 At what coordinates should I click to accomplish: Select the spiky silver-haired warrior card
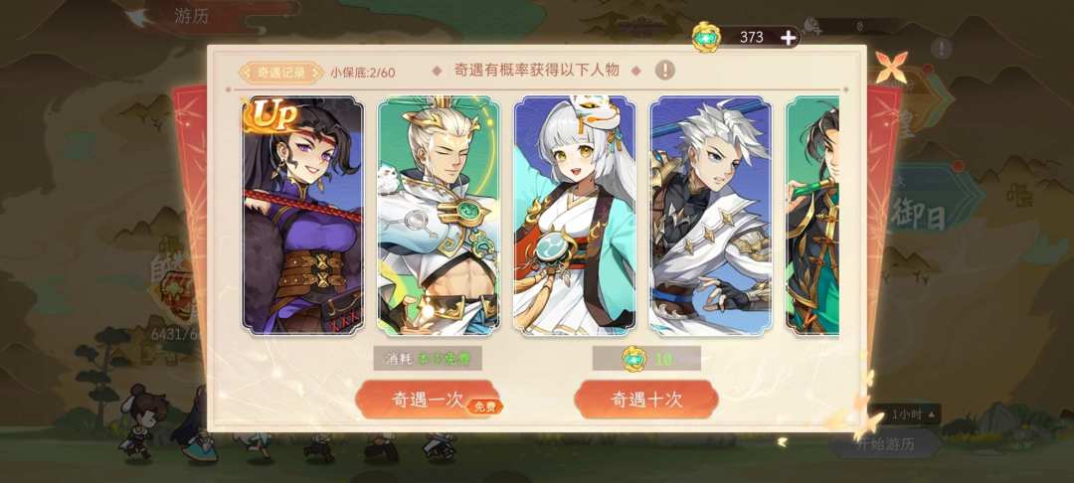tap(710, 216)
